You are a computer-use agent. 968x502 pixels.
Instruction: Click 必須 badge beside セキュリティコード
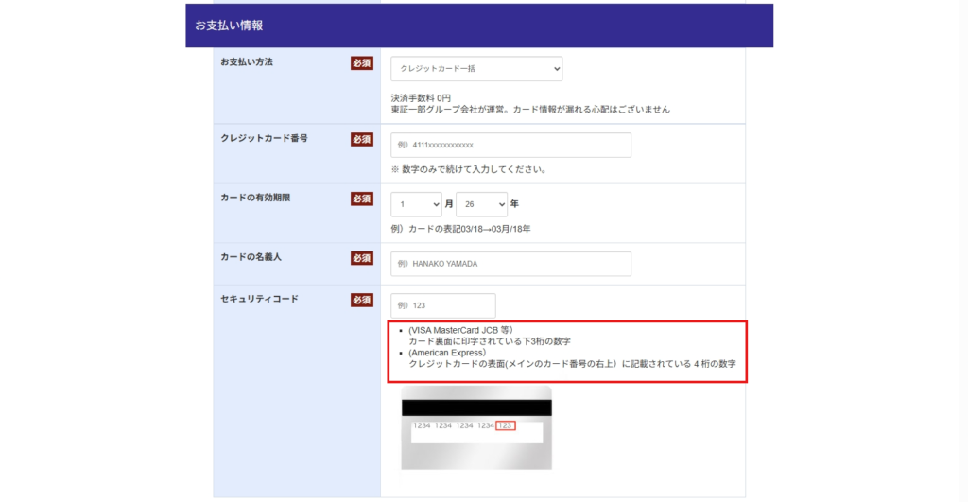click(362, 300)
